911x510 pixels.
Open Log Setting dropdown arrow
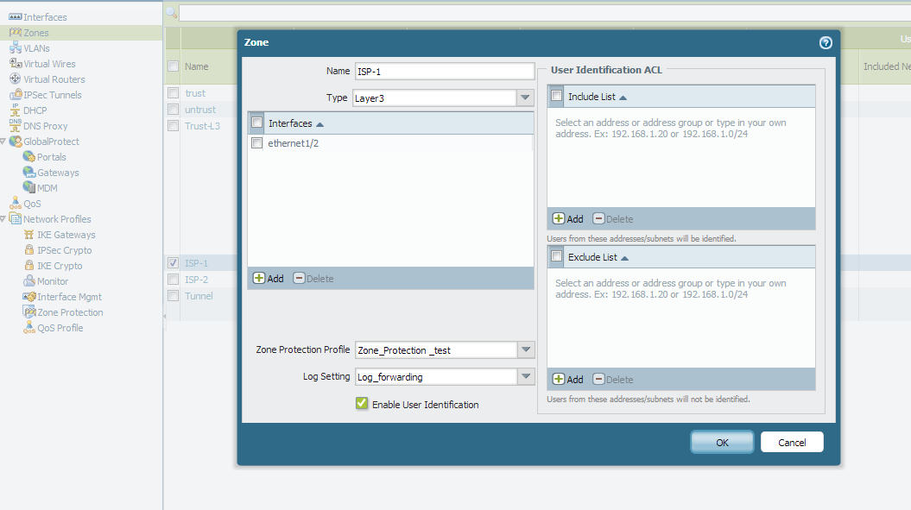[526, 376]
